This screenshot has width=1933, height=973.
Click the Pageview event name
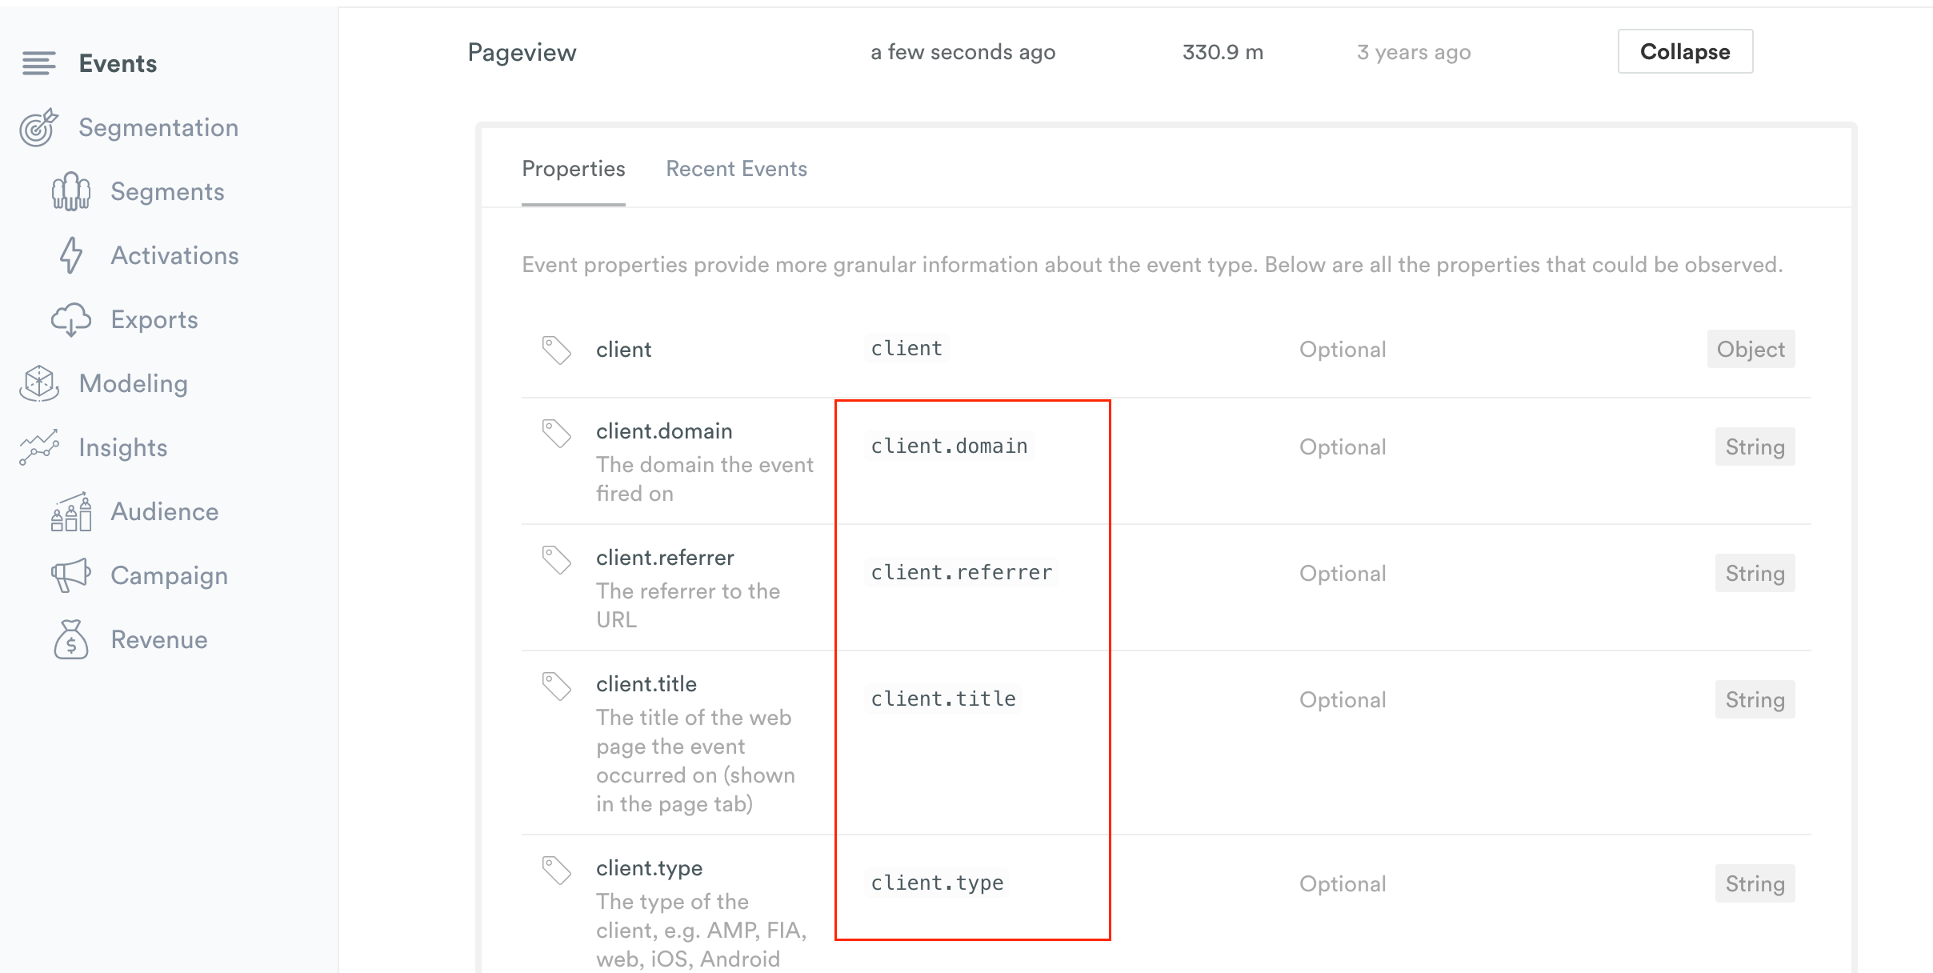click(x=522, y=52)
